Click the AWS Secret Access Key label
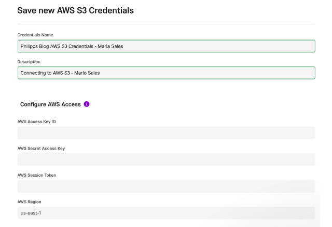The height and width of the screenshot is (227, 332). [x=41, y=149]
